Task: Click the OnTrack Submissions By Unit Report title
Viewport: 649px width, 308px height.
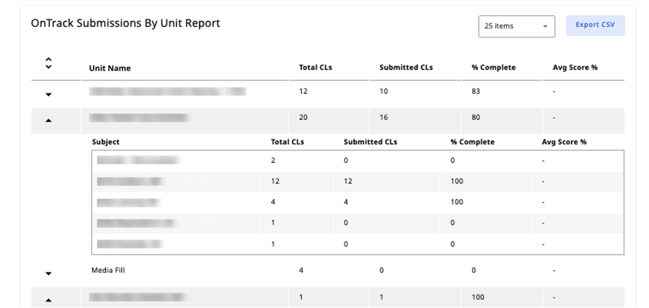Action: 126,24
